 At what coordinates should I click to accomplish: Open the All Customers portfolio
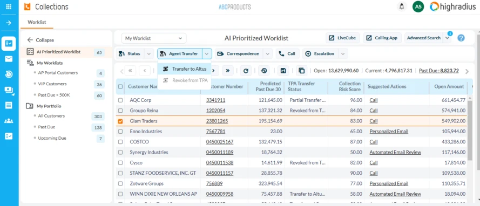(51, 116)
